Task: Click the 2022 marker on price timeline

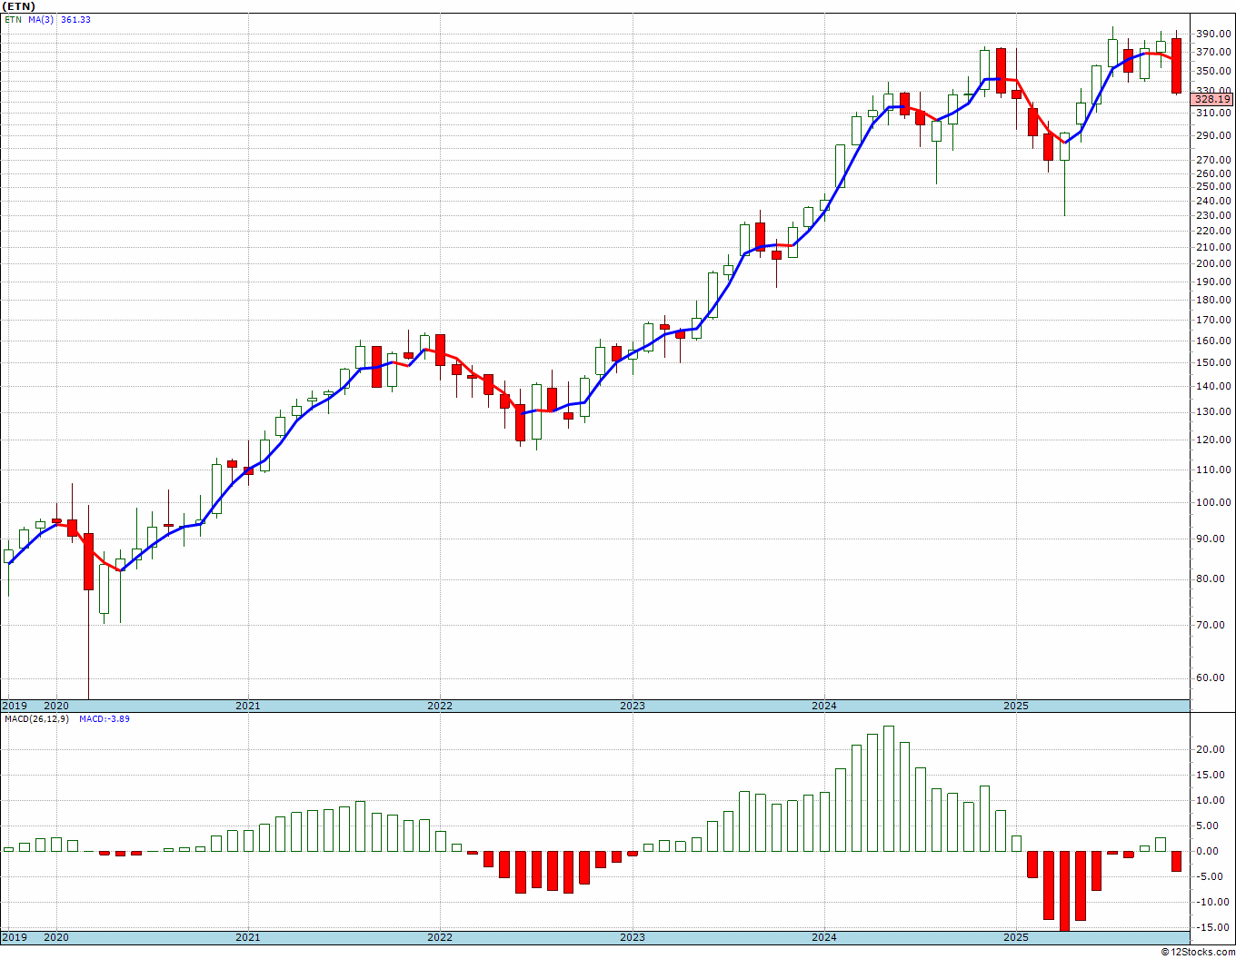Action: click(x=440, y=706)
